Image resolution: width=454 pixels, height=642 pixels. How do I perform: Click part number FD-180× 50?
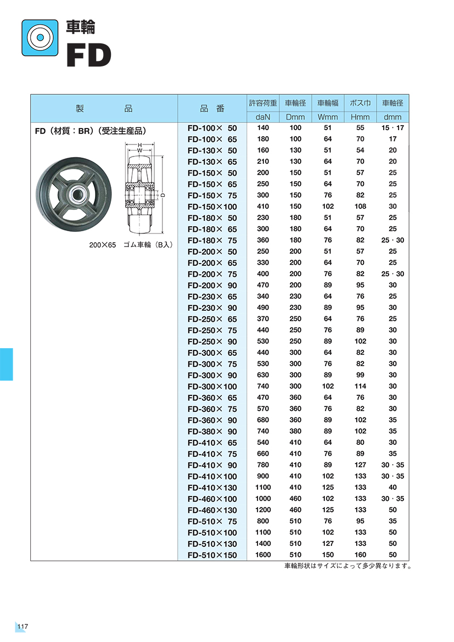pos(212,218)
